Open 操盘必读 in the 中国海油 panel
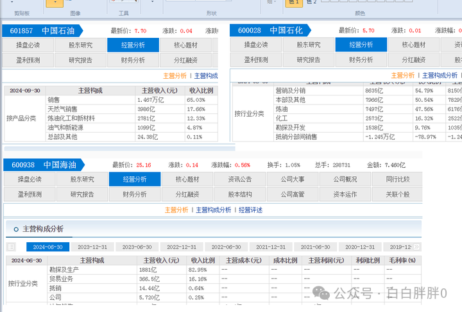 (30, 179)
